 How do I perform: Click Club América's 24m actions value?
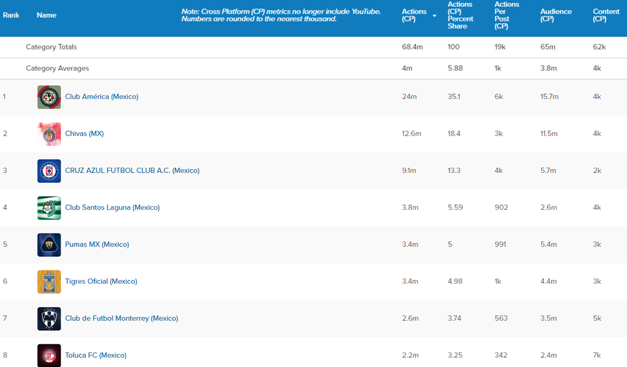[409, 97]
